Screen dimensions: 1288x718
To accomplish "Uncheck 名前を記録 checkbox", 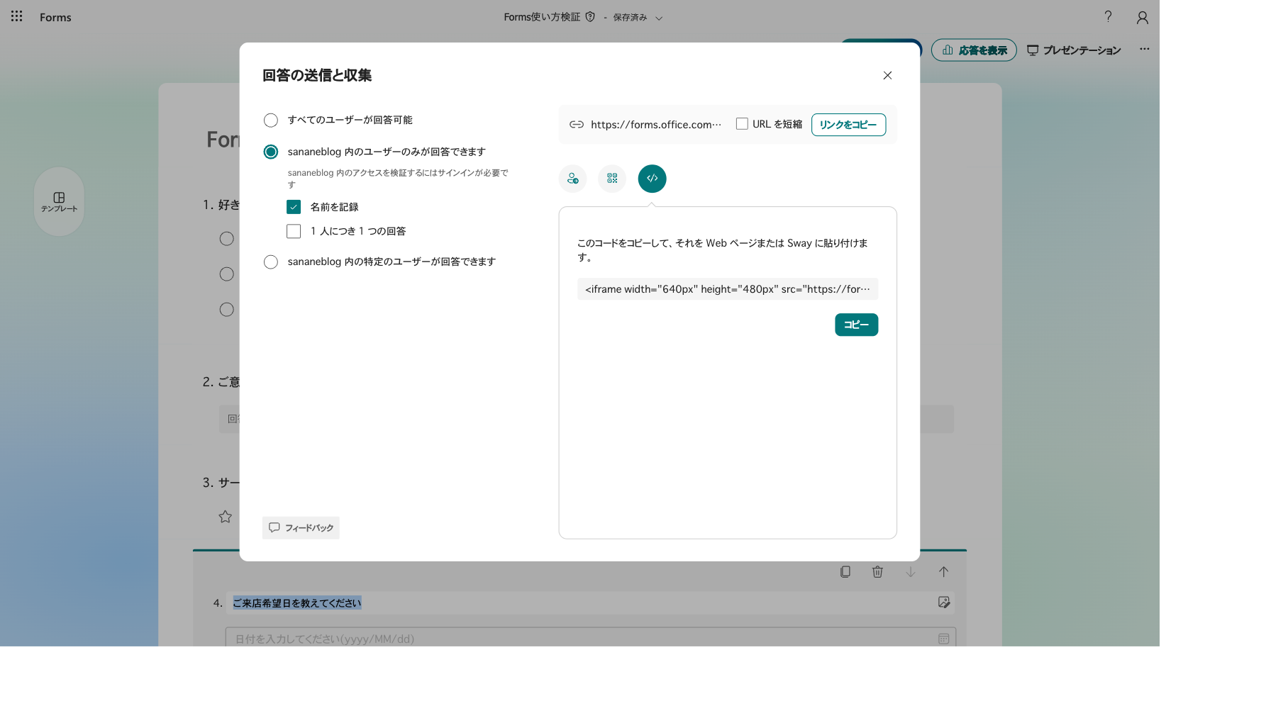I will (x=294, y=207).
